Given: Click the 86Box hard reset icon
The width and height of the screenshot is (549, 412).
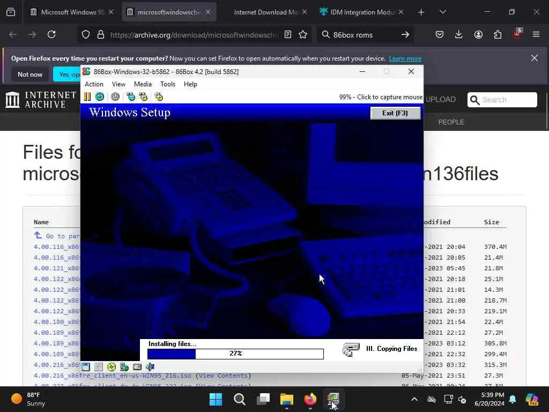Looking at the screenshot, I should pyautogui.click(x=100, y=97).
